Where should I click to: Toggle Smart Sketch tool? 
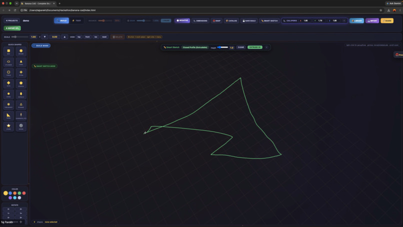click(269, 21)
